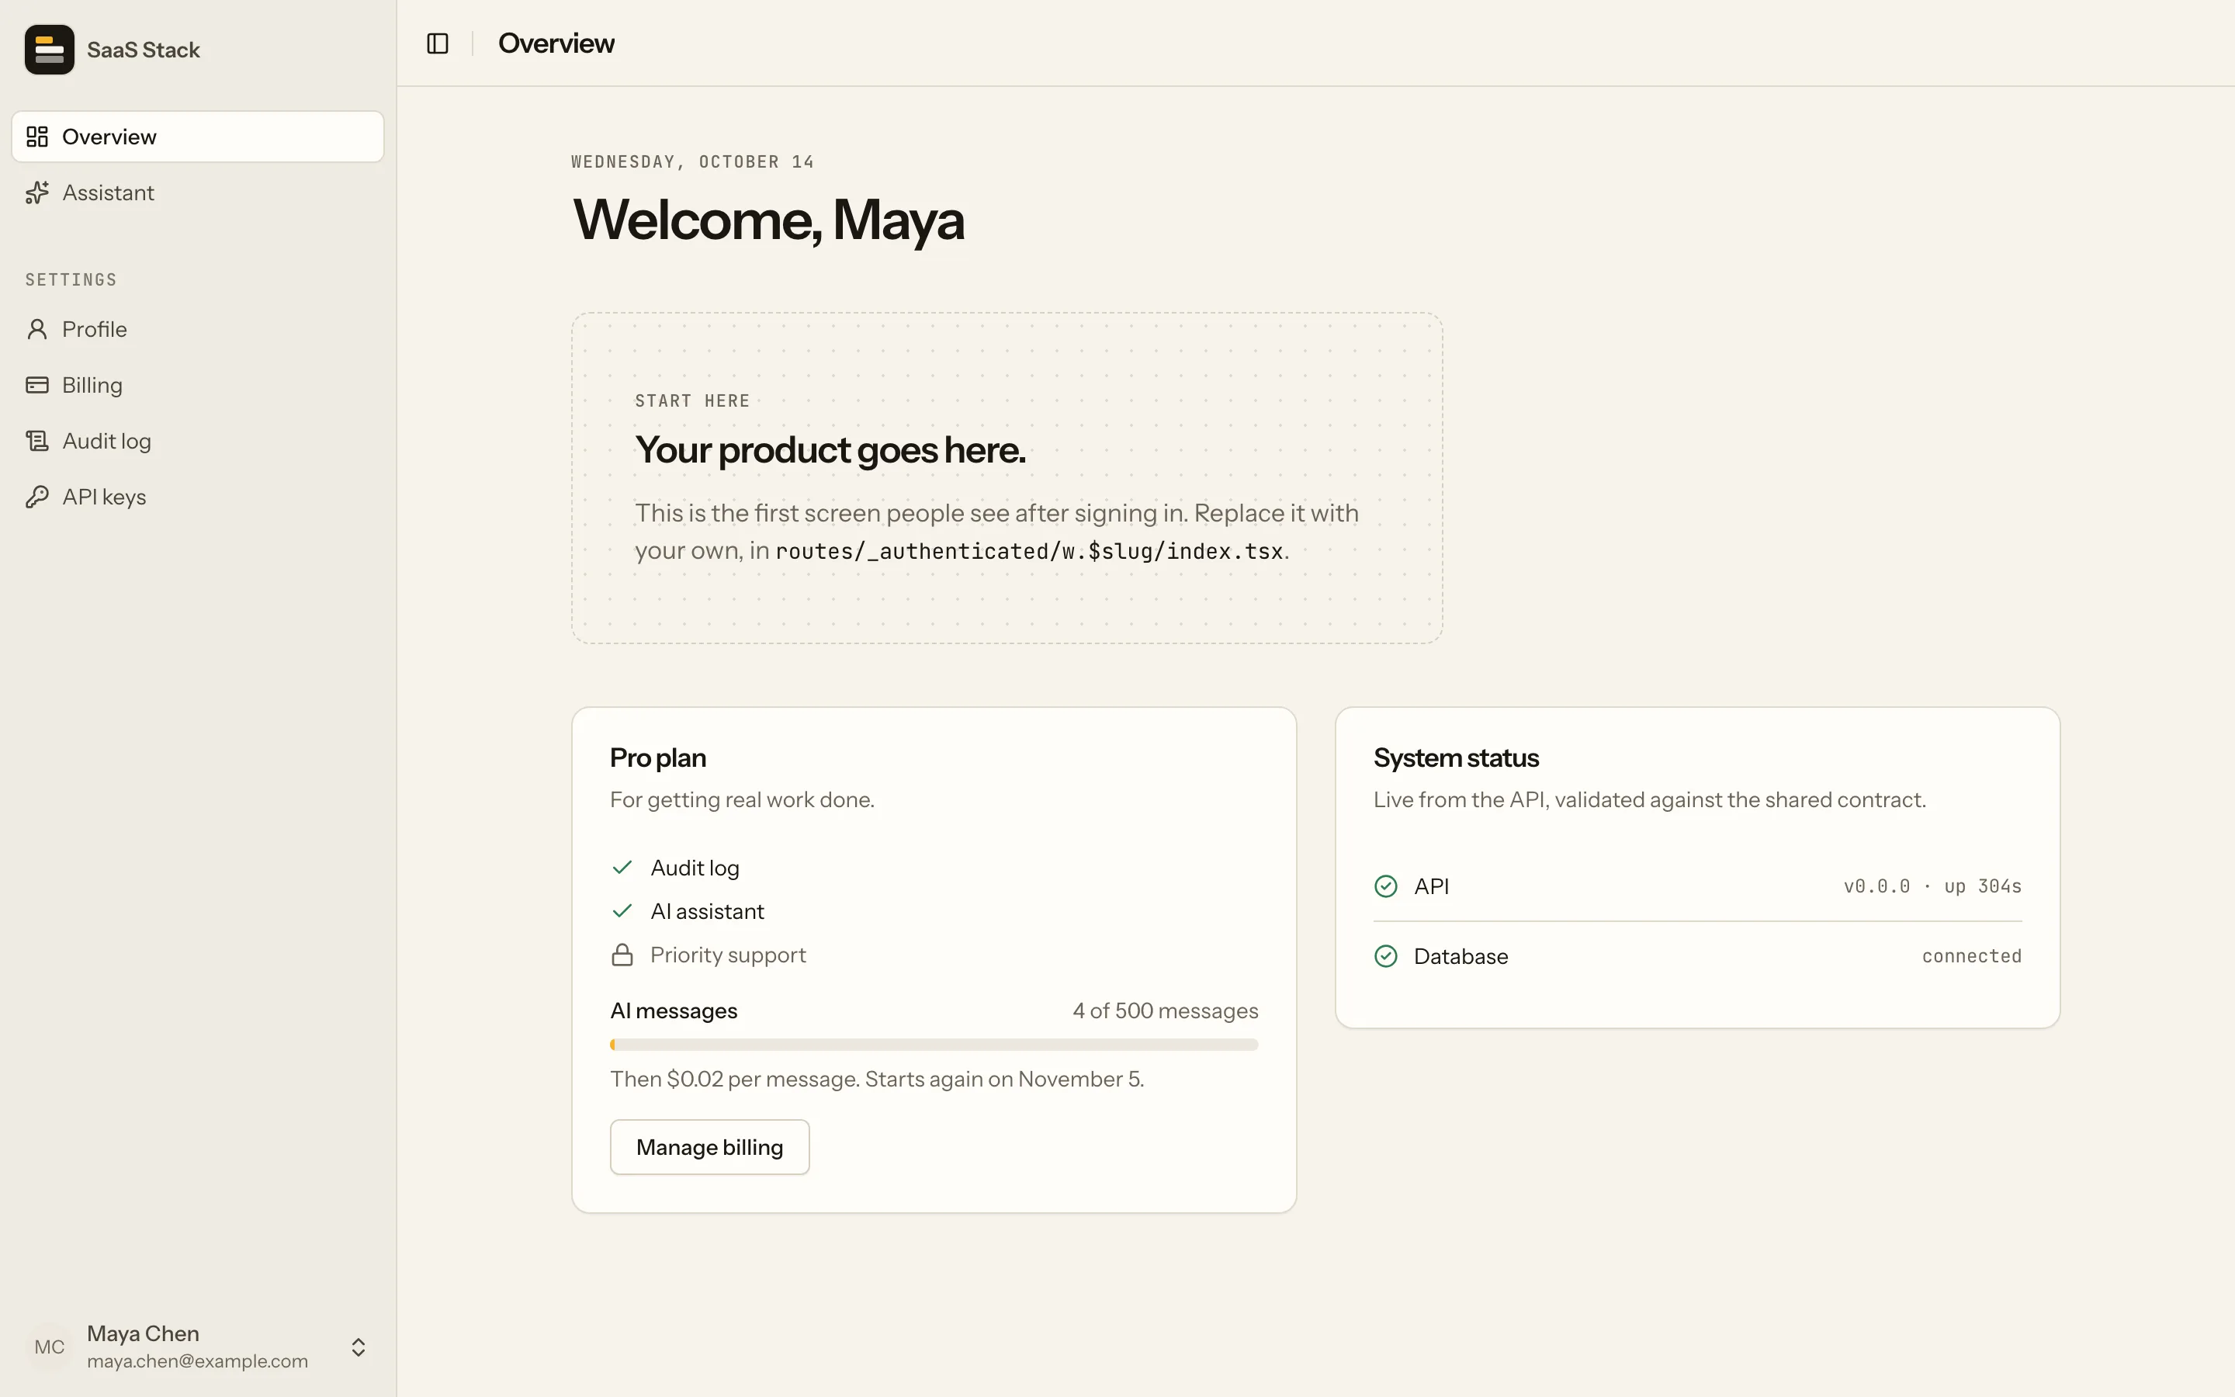This screenshot has height=1397, width=2235.
Task: Click the AI messages label
Action: click(674, 1010)
